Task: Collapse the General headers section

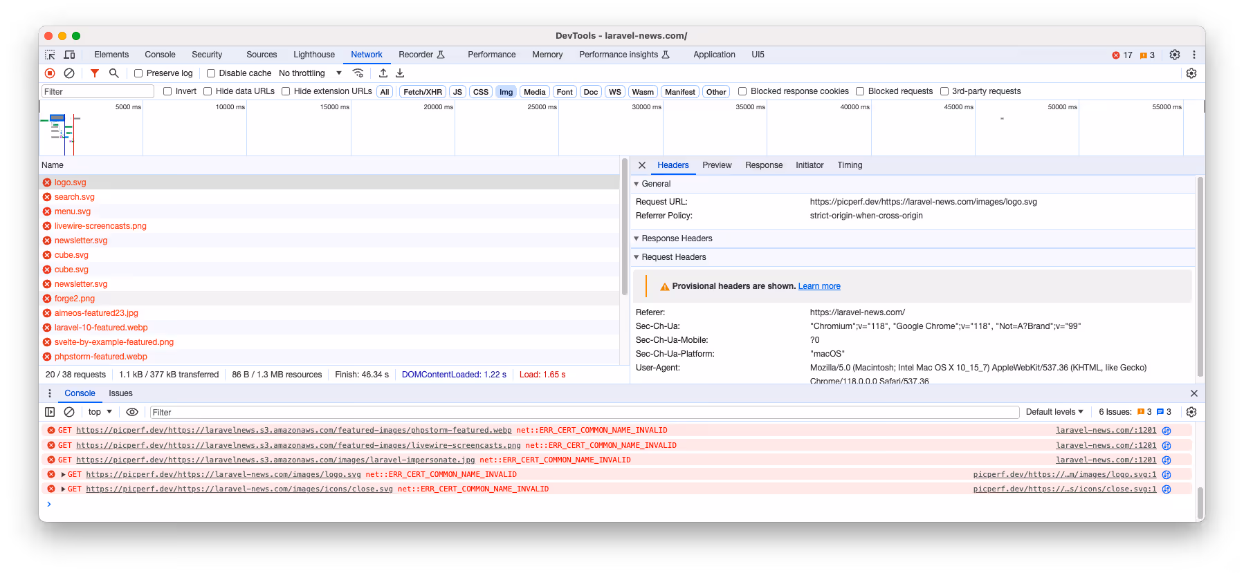Action: 637,184
